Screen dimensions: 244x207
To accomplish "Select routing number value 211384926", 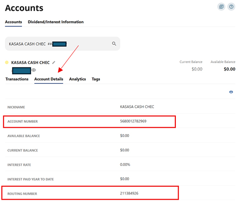I will (129, 193).
